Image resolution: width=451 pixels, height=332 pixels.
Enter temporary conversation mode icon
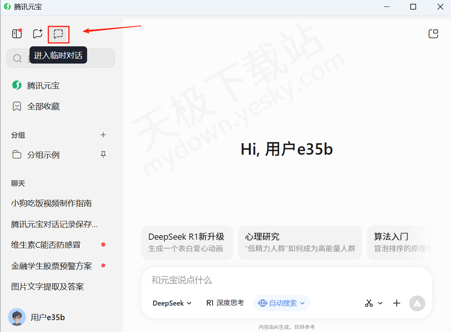[58, 34]
